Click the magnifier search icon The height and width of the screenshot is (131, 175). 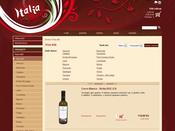point(159,27)
